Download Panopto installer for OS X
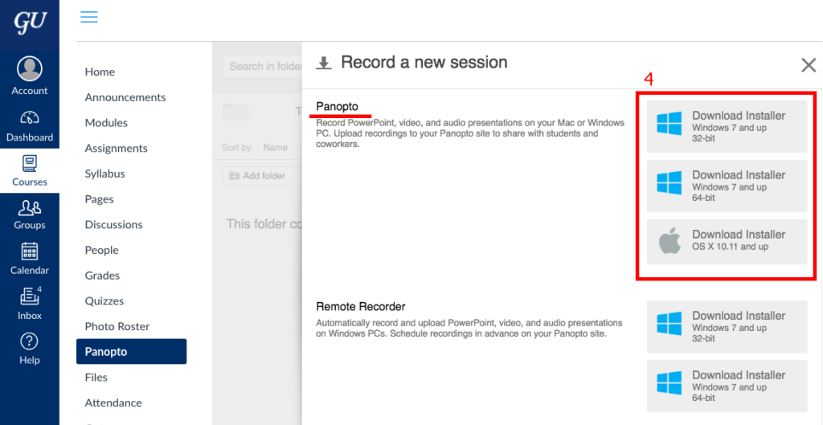The height and width of the screenshot is (425, 823). [x=727, y=241]
